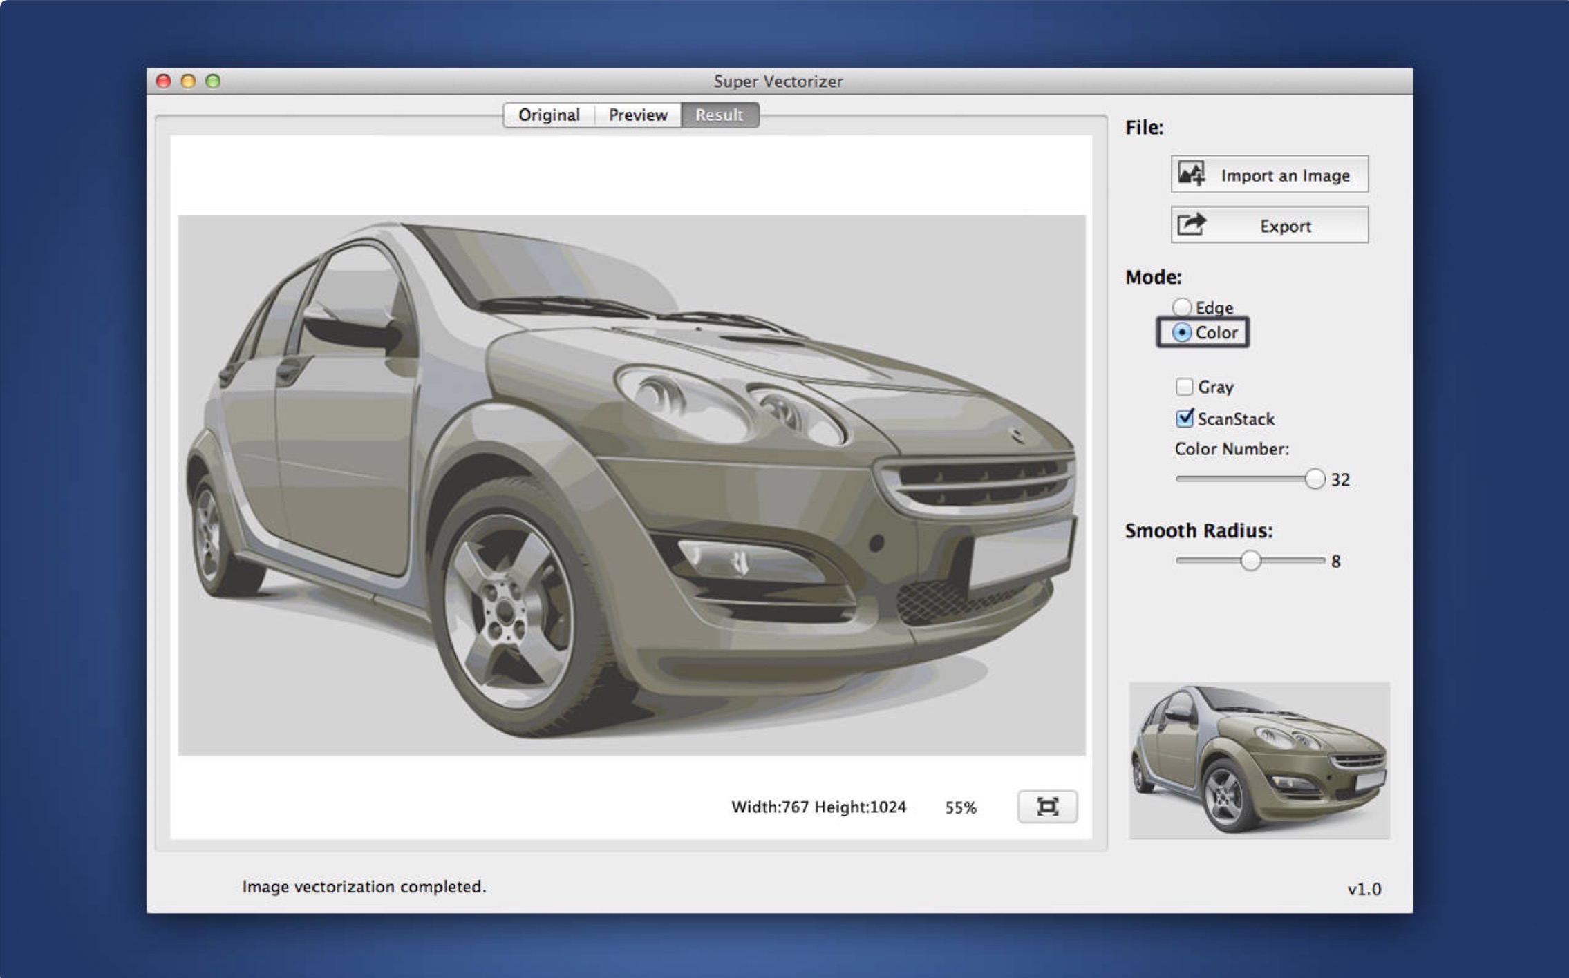
Task: Click the export share arrow icon
Action: coord(1192,224)
